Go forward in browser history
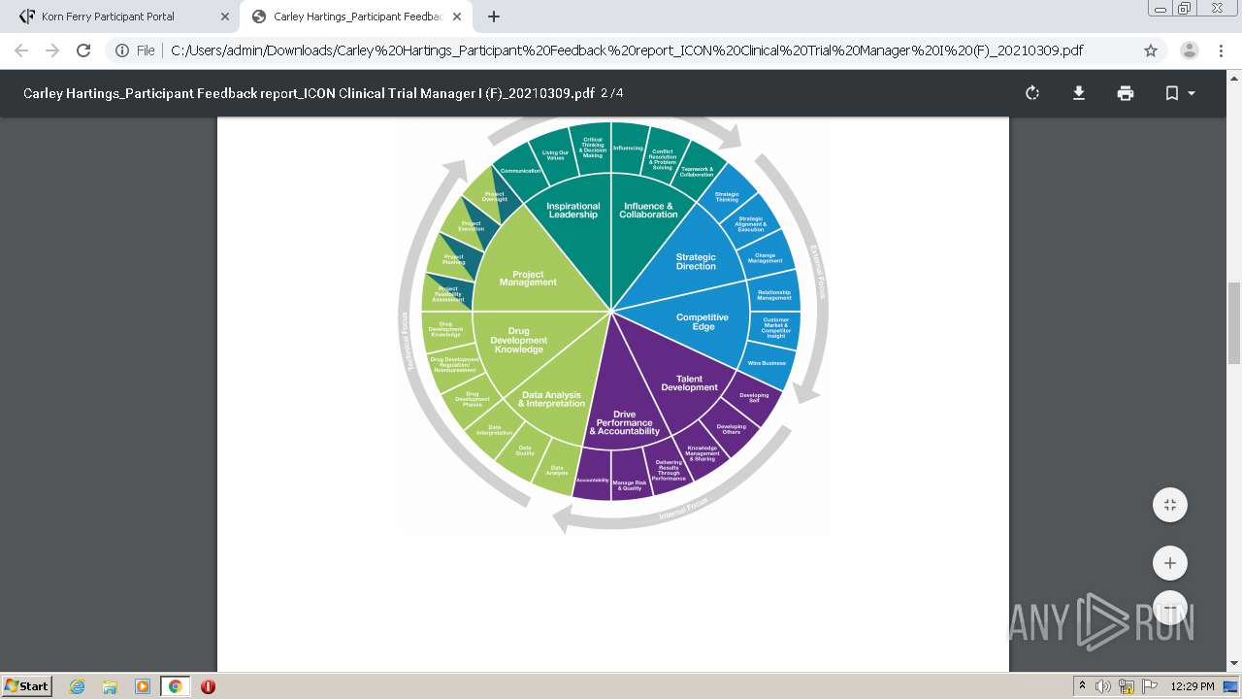This screenshot has width=1242, height=699. [52, 50]
